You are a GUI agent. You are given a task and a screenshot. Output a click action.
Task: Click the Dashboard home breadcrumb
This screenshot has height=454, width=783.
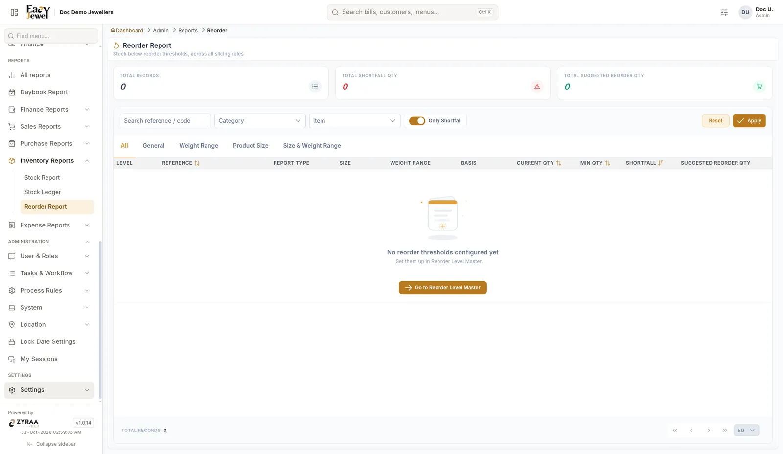[x=127, y=30]
